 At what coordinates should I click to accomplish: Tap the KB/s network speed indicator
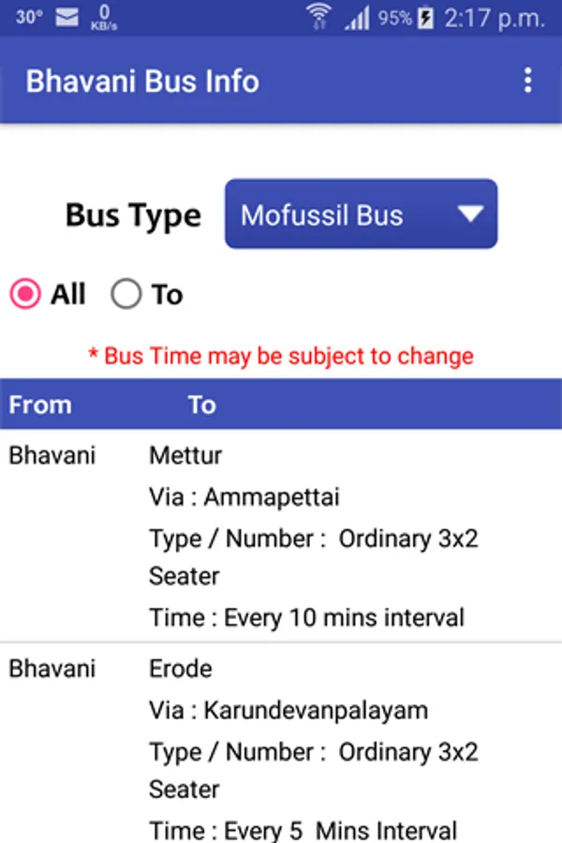103,17
